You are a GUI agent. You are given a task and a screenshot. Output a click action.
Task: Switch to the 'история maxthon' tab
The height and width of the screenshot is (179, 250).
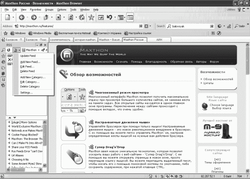85,40
